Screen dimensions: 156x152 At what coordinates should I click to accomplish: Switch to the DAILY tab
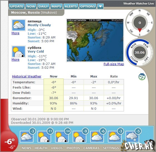[43, 6]
